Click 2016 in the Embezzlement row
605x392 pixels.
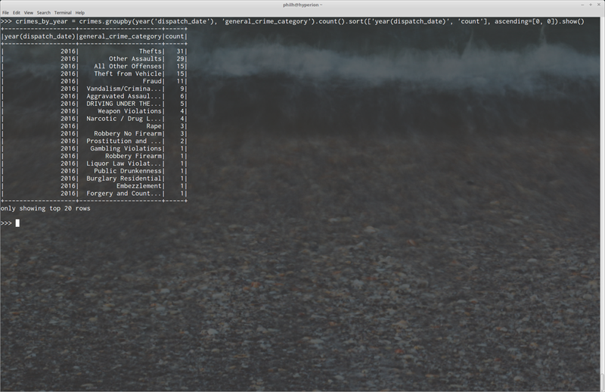(68, 185)
